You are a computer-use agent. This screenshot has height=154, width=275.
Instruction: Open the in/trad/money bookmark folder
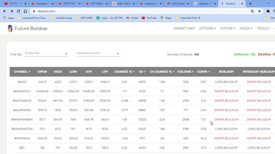[x=61, y=18]
